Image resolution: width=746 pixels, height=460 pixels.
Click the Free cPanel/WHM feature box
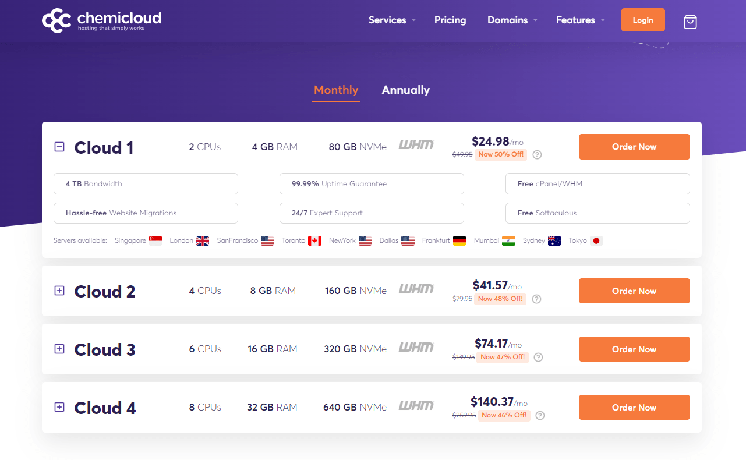click(597, 184)
